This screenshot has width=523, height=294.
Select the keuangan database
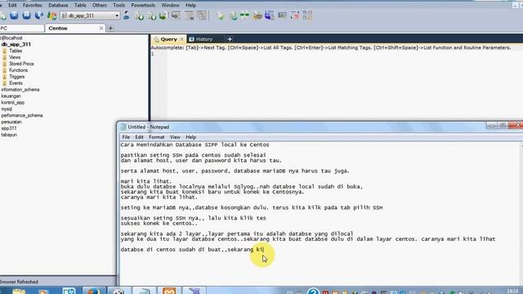[11, 96]
